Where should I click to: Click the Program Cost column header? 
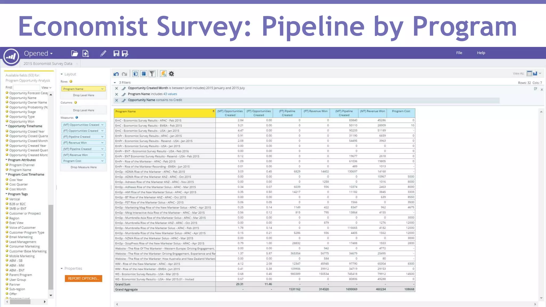[401, 113]
